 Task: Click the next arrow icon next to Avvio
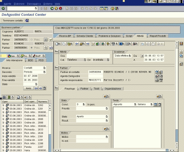click(40, 88)
